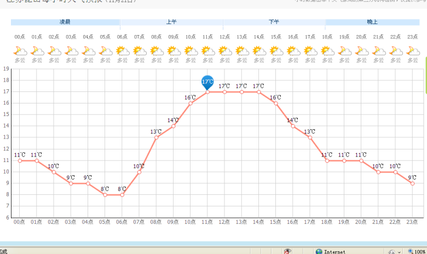The image size is (427, 254).
Task: Click the weather icon for 23点
Action: (x=412, y=51)
